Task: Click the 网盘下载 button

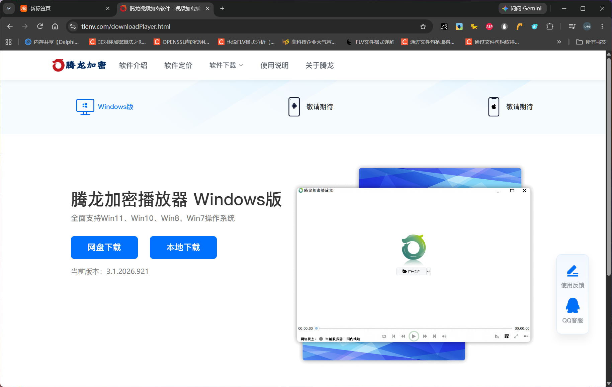Action: coord(104,247)
